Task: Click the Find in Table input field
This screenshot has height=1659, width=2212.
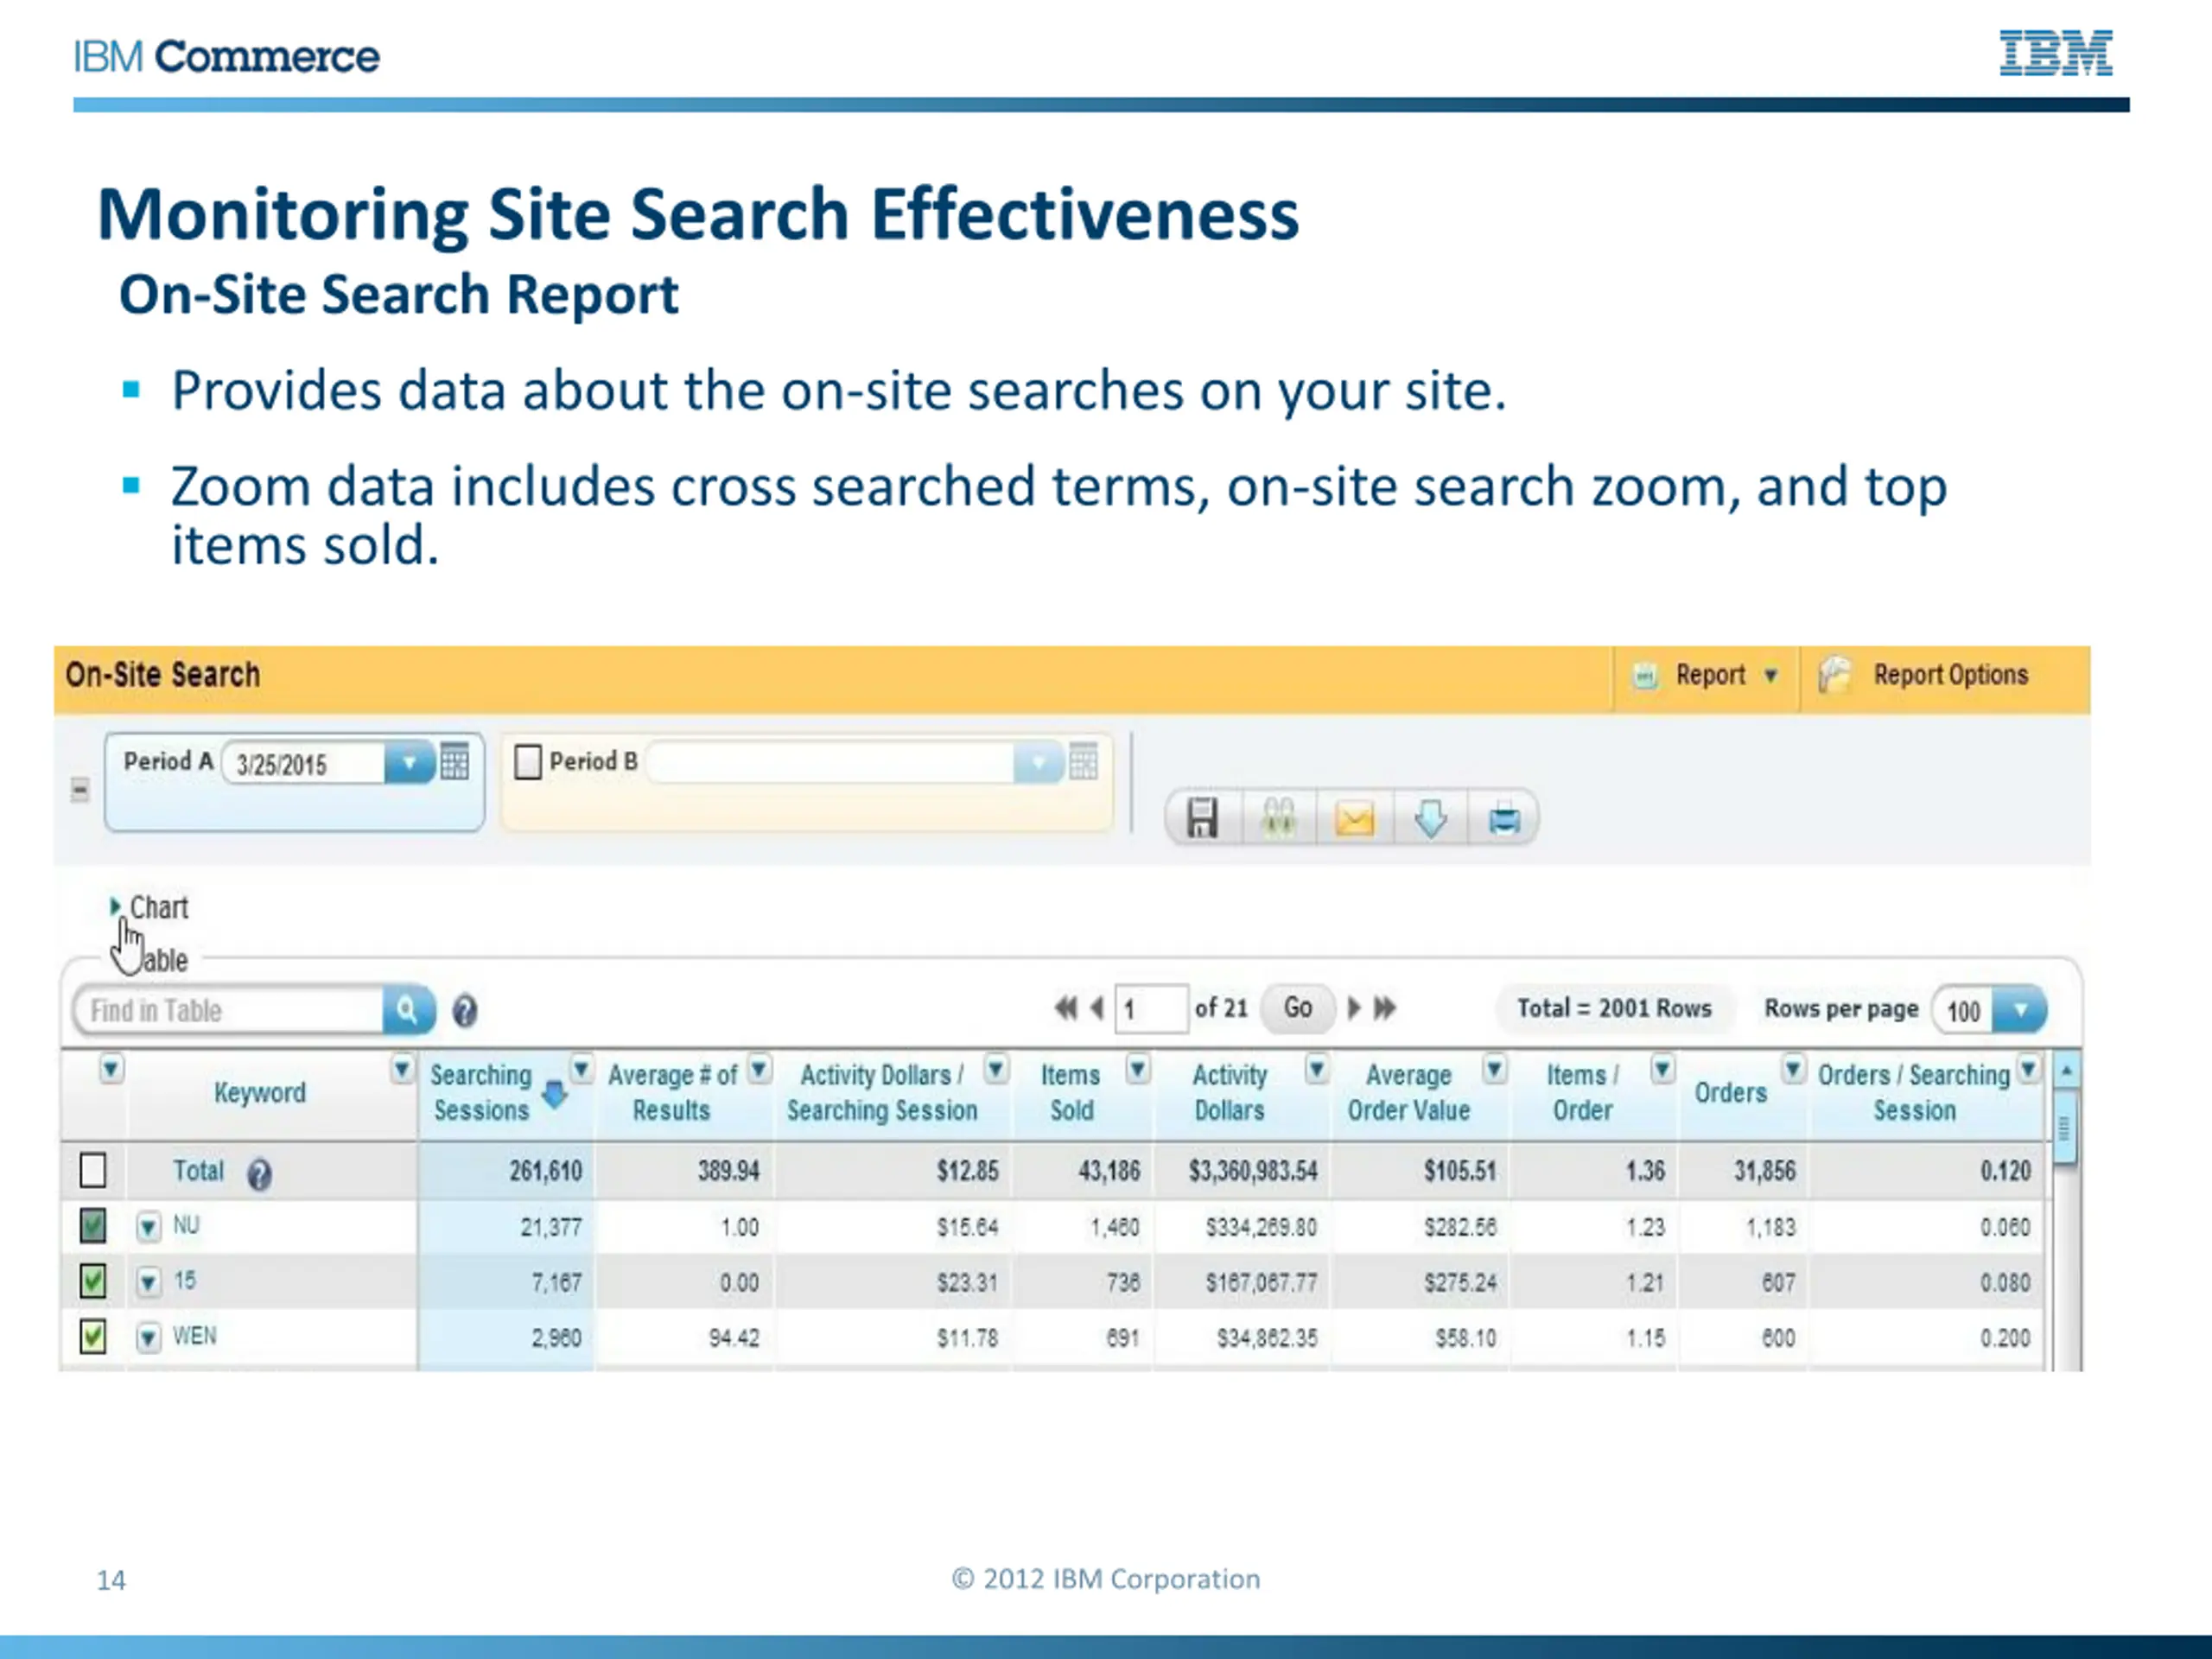Action: [230, 1010]
